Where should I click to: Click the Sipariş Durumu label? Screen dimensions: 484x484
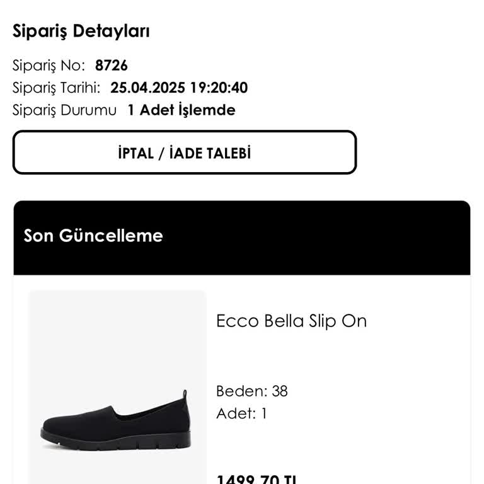[x=64, y=110]
